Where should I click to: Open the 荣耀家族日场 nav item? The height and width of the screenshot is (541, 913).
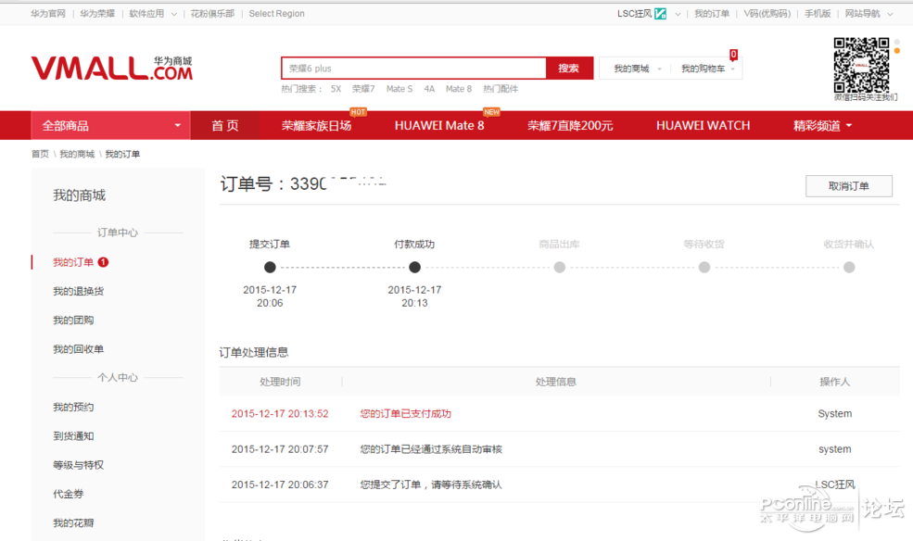pos(316,126)
